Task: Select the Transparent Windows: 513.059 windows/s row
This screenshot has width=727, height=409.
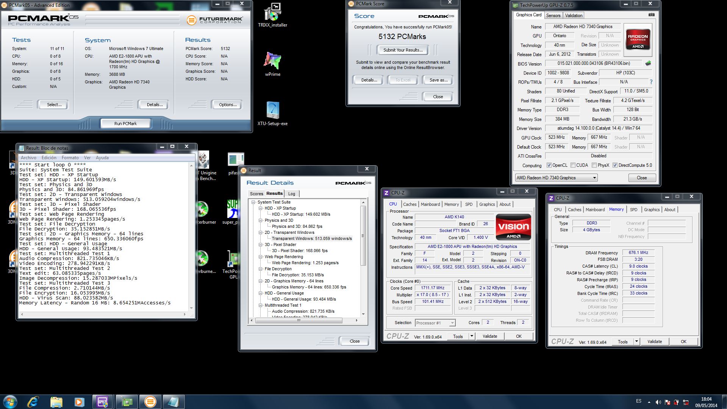Action: pos(311,238)
